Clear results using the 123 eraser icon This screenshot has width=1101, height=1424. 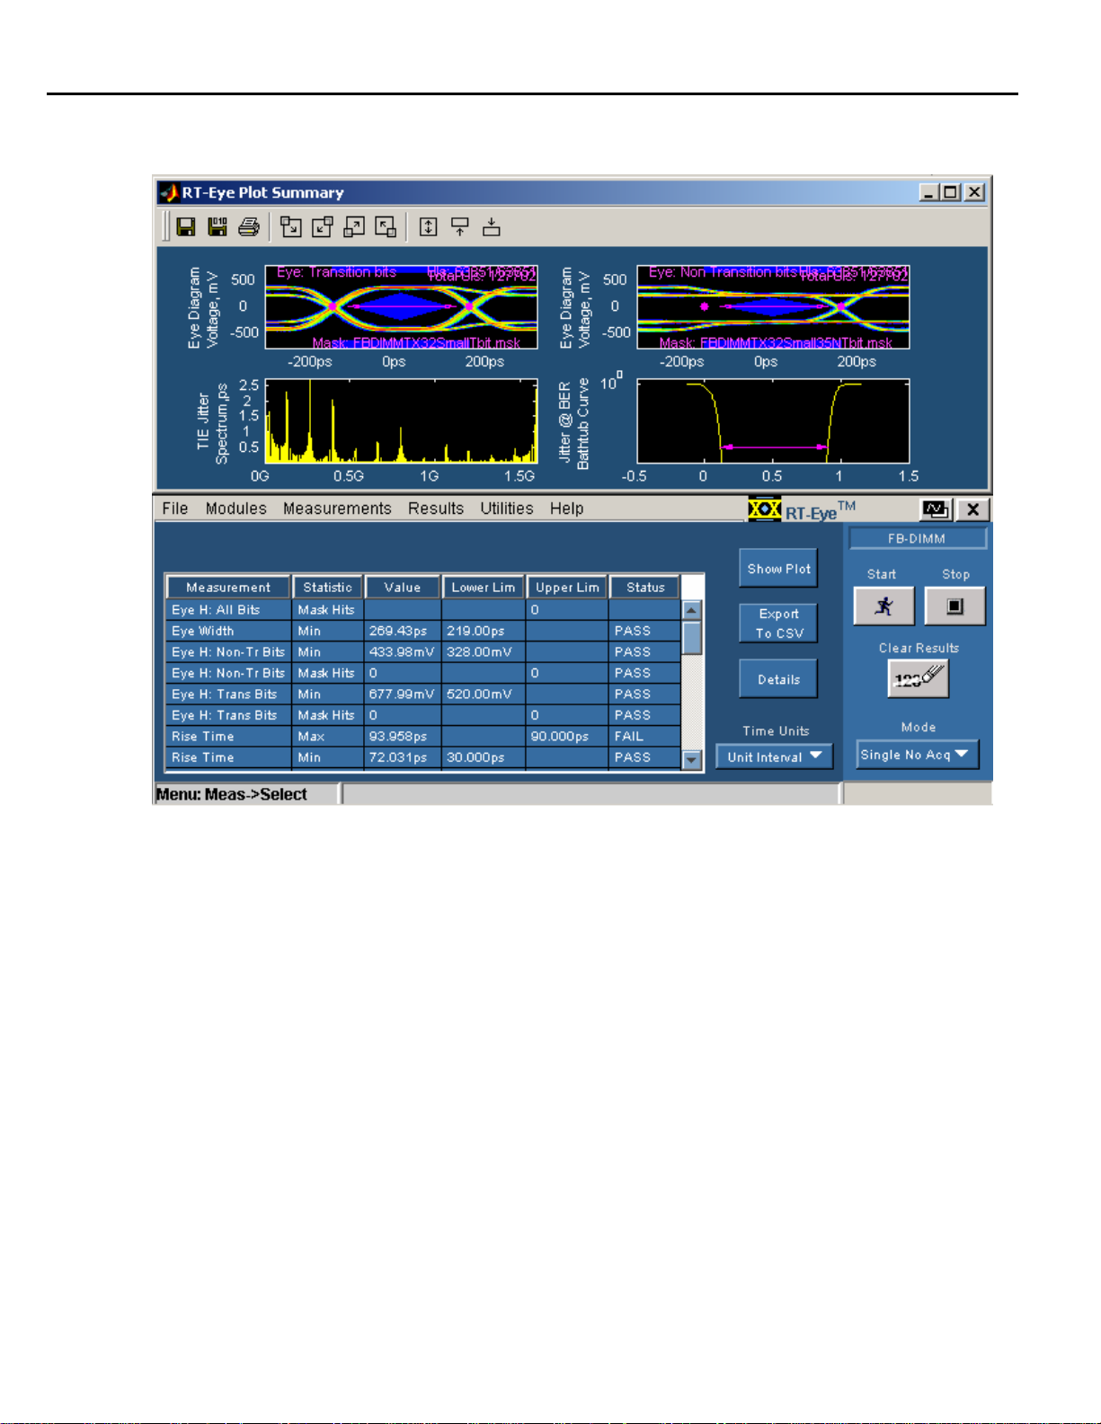[919, 678]
